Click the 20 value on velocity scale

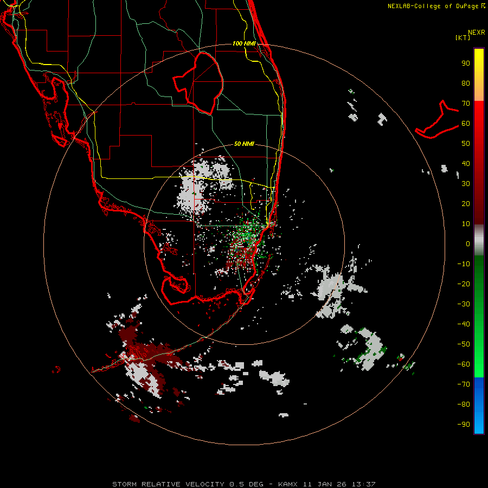466,204
